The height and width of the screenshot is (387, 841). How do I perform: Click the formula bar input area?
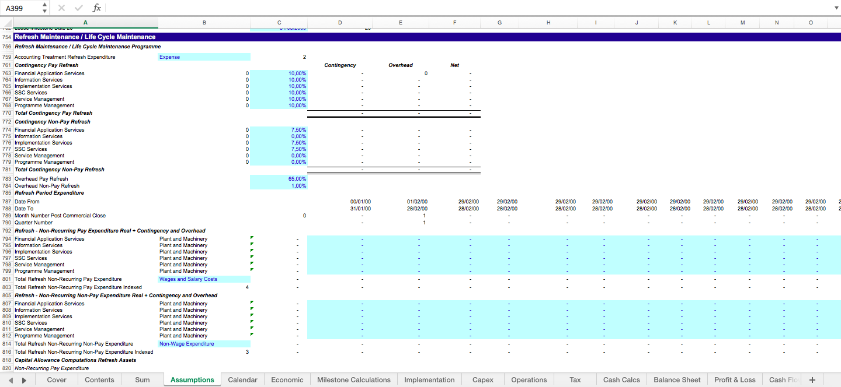pos(467,8)
